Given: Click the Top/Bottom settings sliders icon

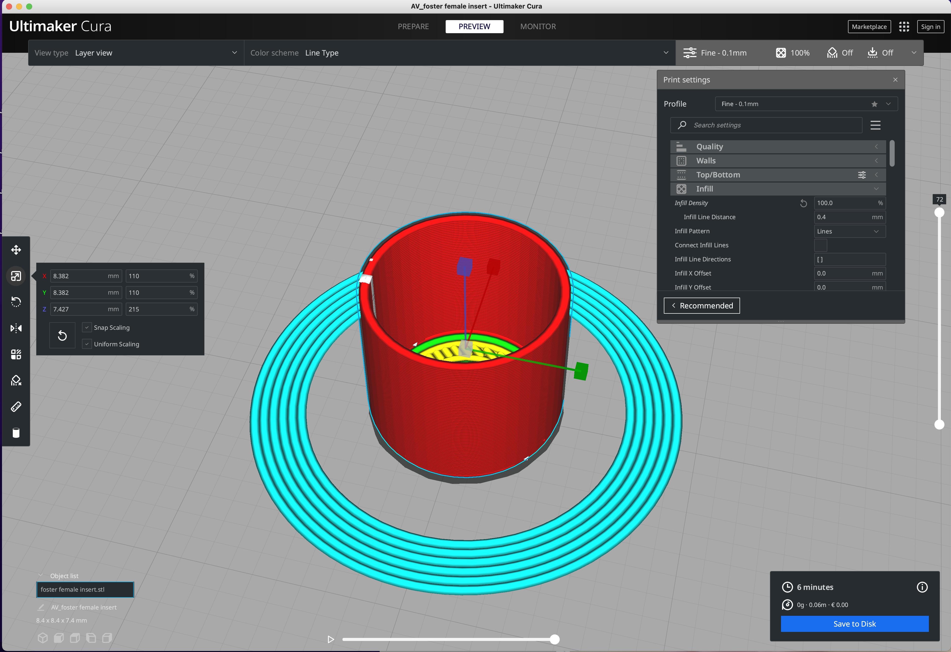Looking at the screenshot, I should (x=862, y=175).
